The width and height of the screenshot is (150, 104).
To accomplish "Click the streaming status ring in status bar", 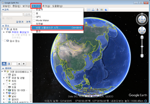I will click(146, 101).
